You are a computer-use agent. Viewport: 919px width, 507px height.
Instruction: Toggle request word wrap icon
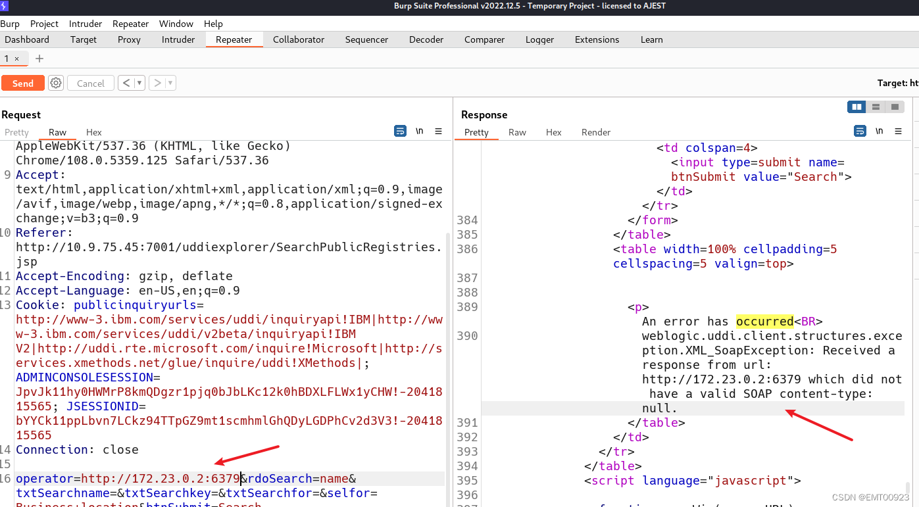(400, 132)
